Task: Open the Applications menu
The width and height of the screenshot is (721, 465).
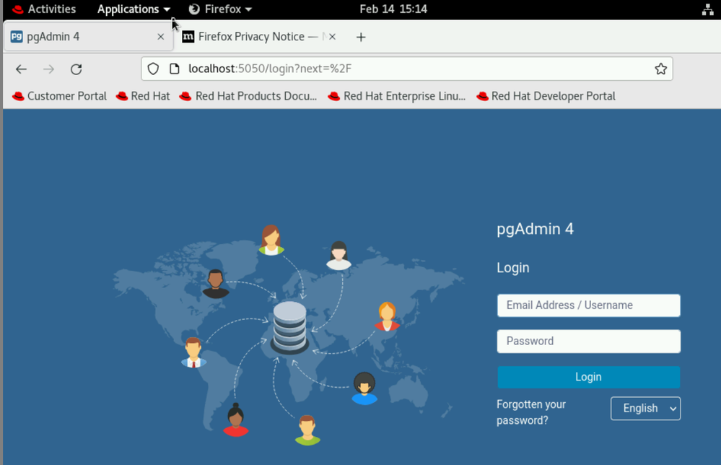Action: (x=134, y=9)
